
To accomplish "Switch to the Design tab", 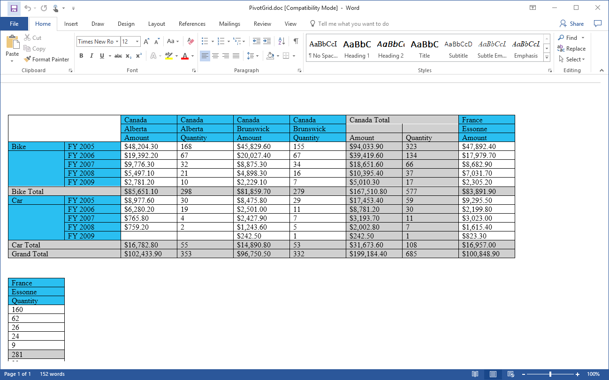I will click(126, 24).
